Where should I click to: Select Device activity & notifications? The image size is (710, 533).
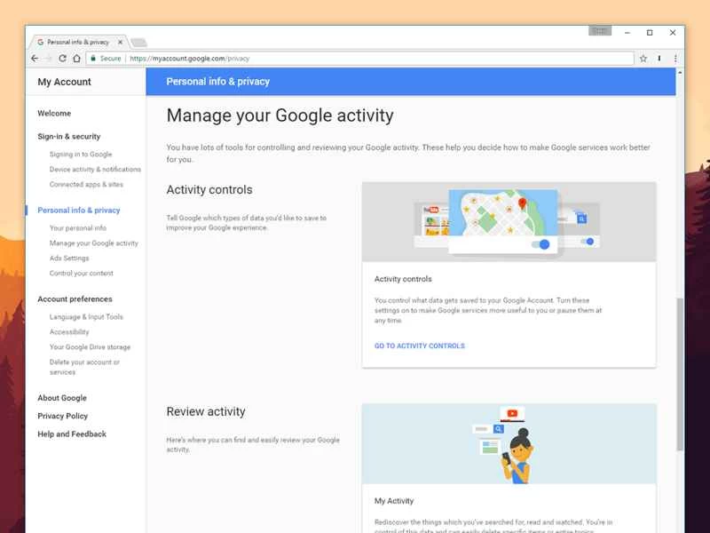point(98,169)
